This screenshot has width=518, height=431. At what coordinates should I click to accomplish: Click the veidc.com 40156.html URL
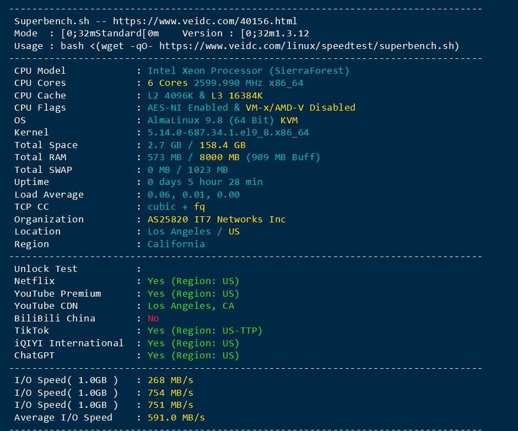coord(205,21)
